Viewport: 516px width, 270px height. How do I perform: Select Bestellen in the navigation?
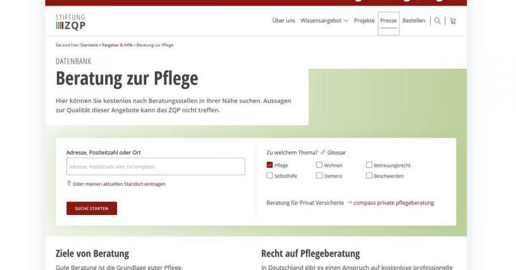tap(413, 21)
